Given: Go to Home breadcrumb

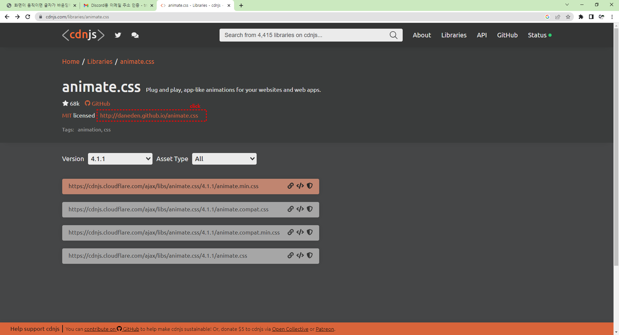Looking at the screenshot, I should [x=71, y=62].
